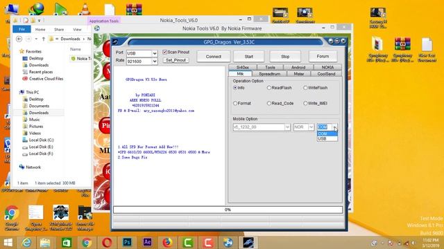The height and width of the screenshot is (249, 444).
Task: Click the GPG Dragon title bar logo
Action: tap(115, 42)
